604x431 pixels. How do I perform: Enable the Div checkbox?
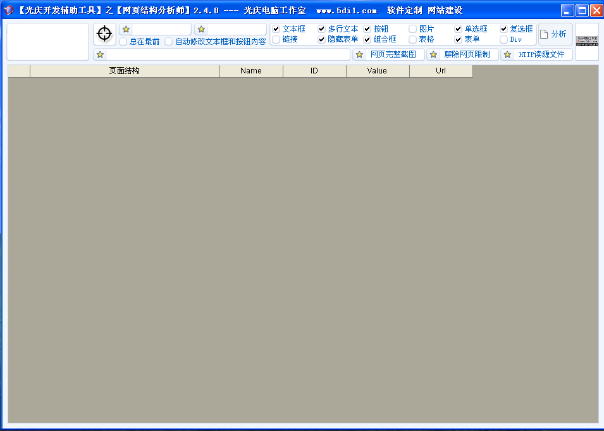504,39
